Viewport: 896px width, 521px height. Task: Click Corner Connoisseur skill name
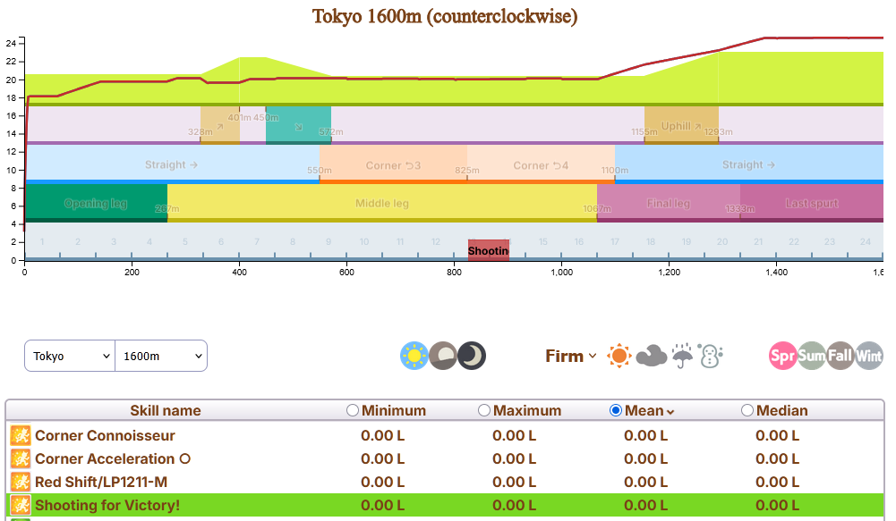pyautogui.click(x=105, y=435)
